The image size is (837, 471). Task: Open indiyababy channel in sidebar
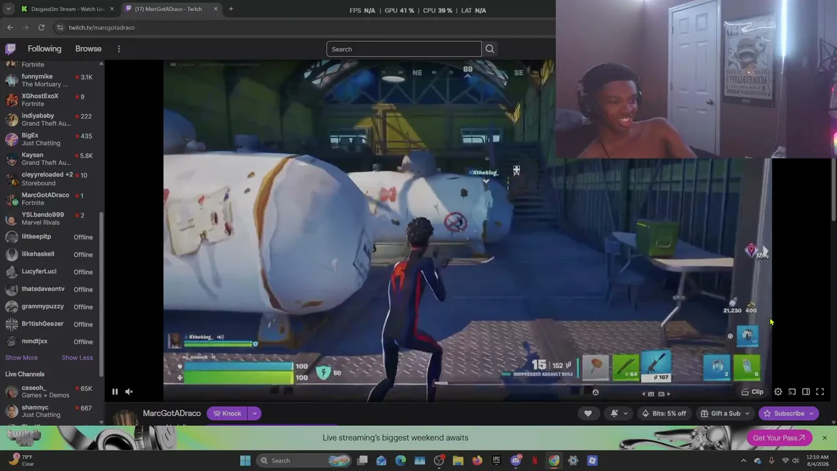click(x=51, y=120)
